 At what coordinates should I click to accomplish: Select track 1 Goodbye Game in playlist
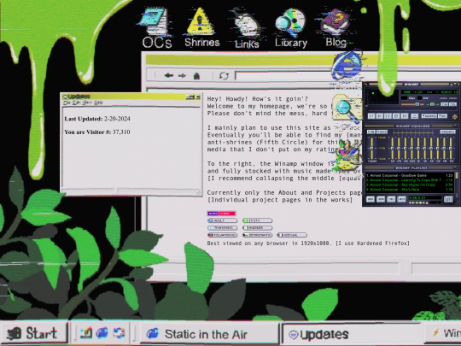[409, 175]
